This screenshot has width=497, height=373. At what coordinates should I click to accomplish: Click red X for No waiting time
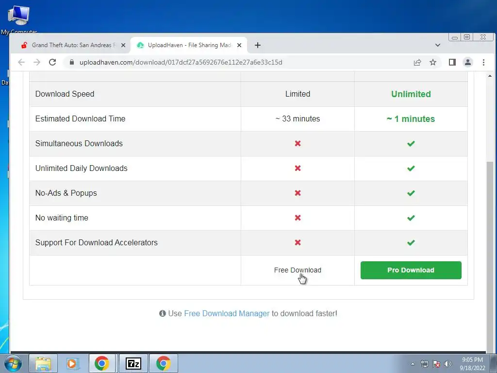(x=298, y=218)
